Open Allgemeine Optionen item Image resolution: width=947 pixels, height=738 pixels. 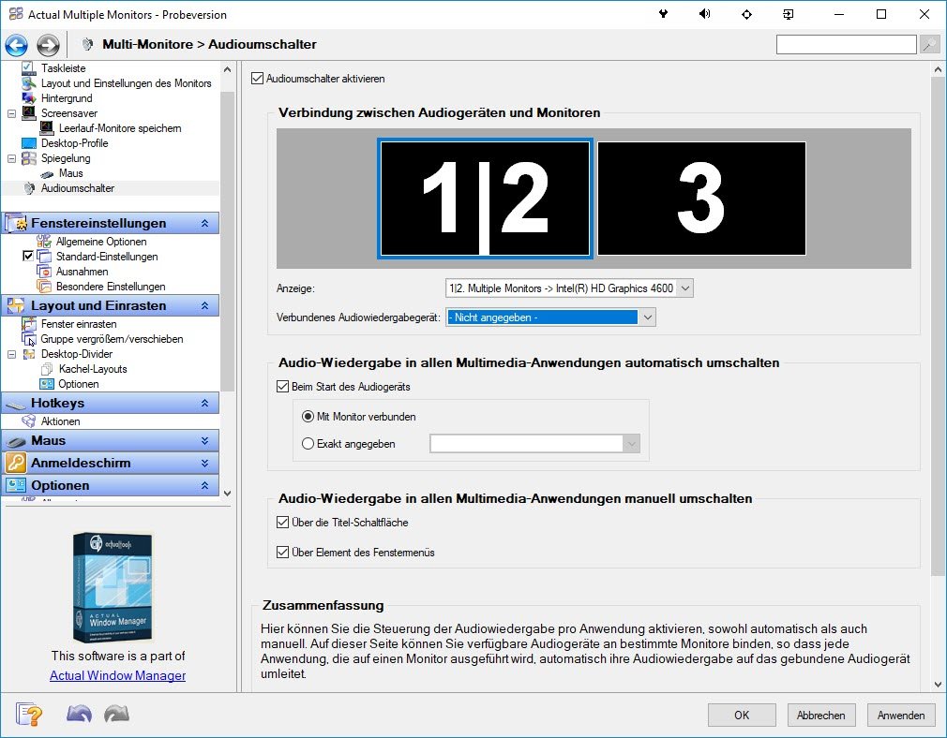(101, 242)
